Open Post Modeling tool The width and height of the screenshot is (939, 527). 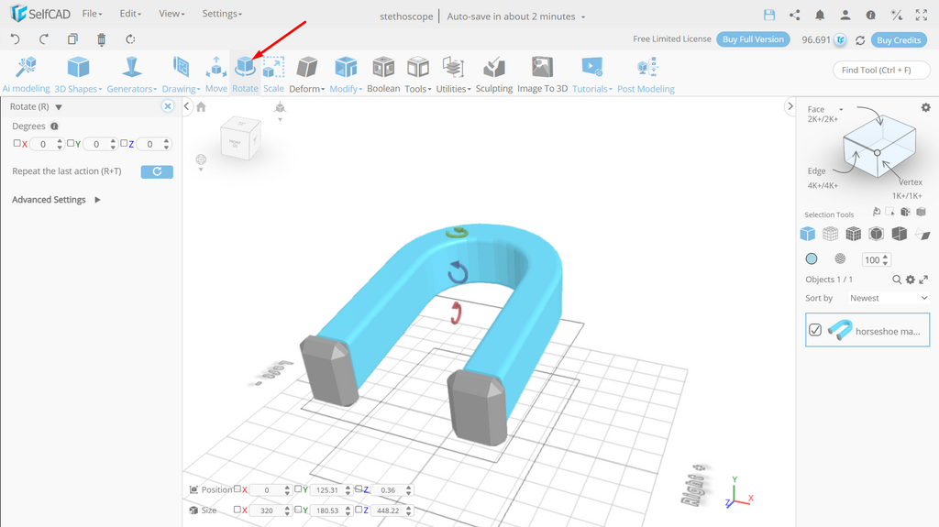(646, 74)
